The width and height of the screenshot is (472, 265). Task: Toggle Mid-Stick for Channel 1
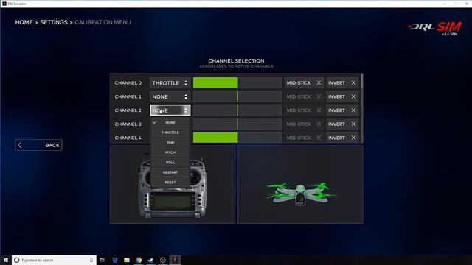pos(304,96)
